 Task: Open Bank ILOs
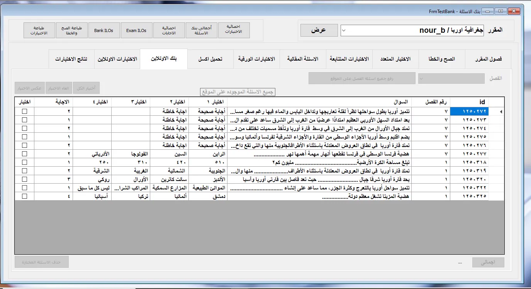pos(104,30)
